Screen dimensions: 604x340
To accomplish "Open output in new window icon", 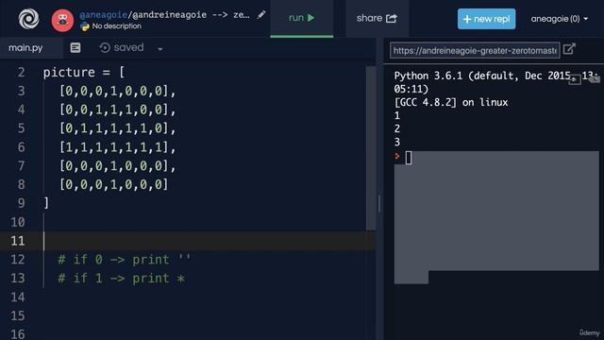I will coord(569,49).
